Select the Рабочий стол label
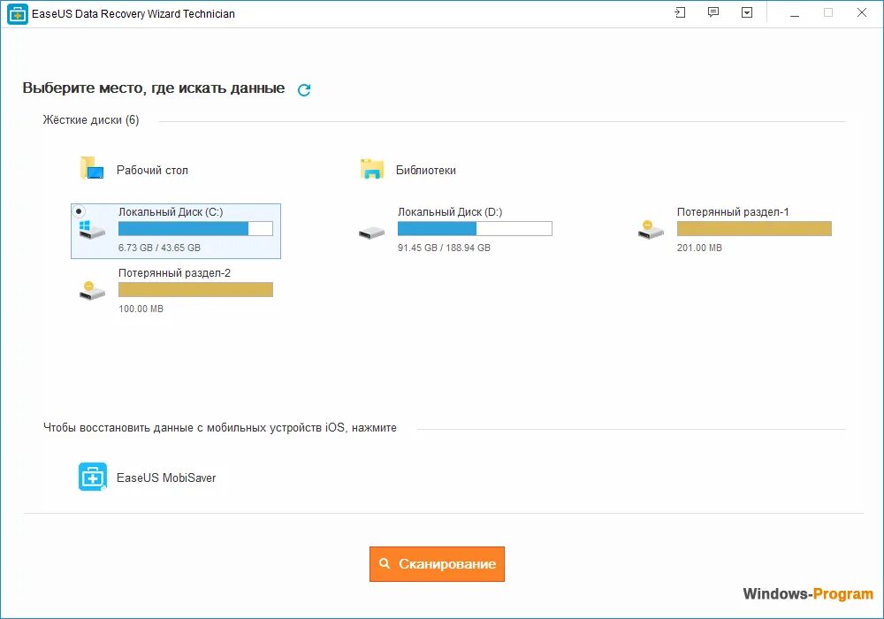 [x=152, y=171]
